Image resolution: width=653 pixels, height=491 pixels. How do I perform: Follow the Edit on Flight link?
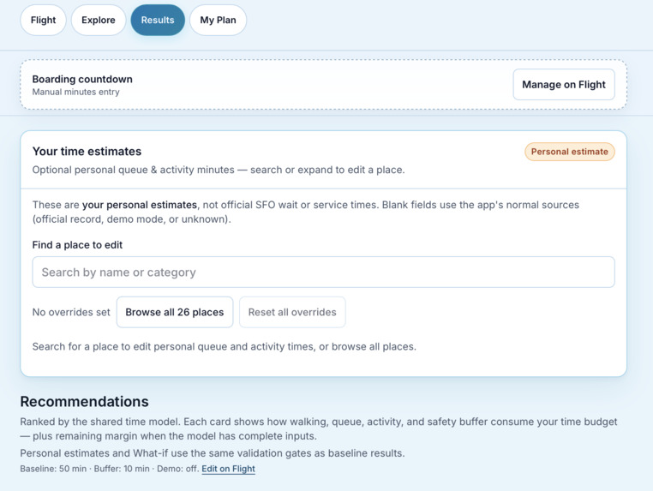pyautogui.click(x=228, y=469)
